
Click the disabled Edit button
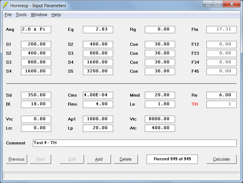(x=72, y=159)
